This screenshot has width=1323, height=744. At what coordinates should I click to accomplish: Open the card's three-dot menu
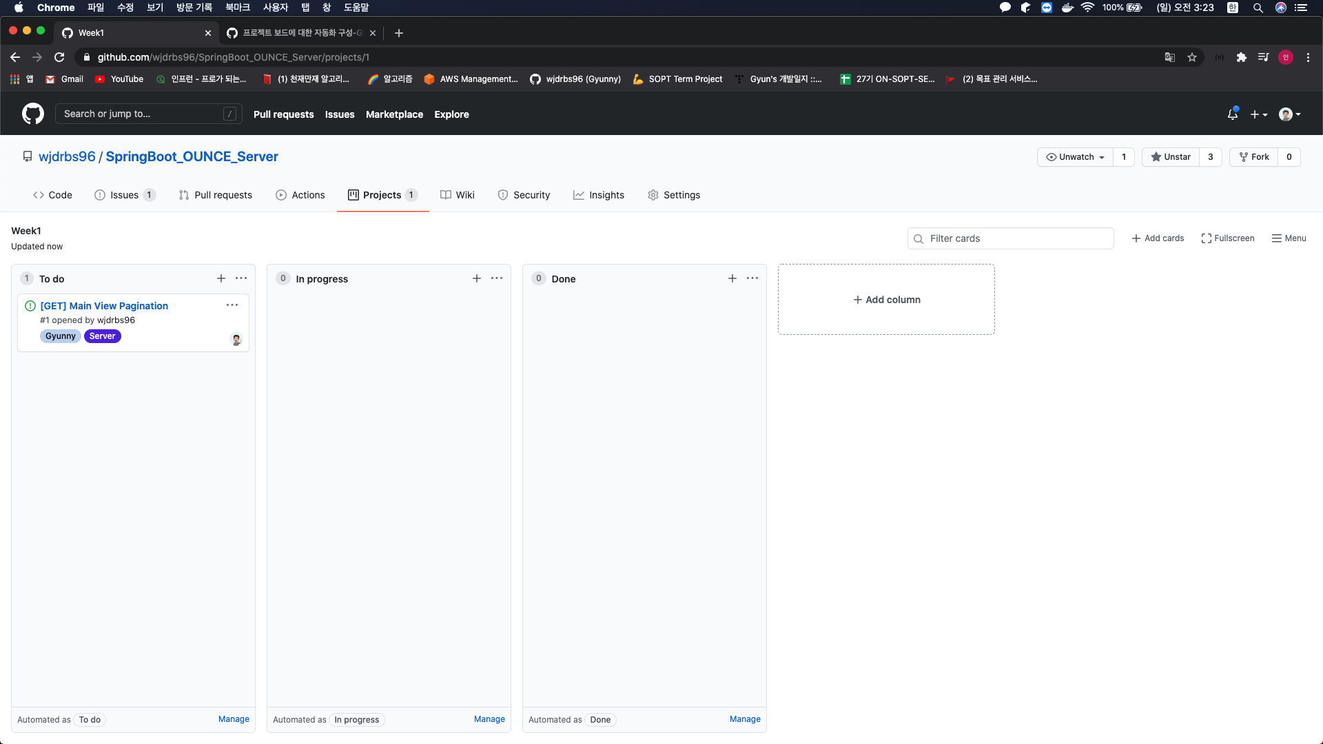pos(232,305)
